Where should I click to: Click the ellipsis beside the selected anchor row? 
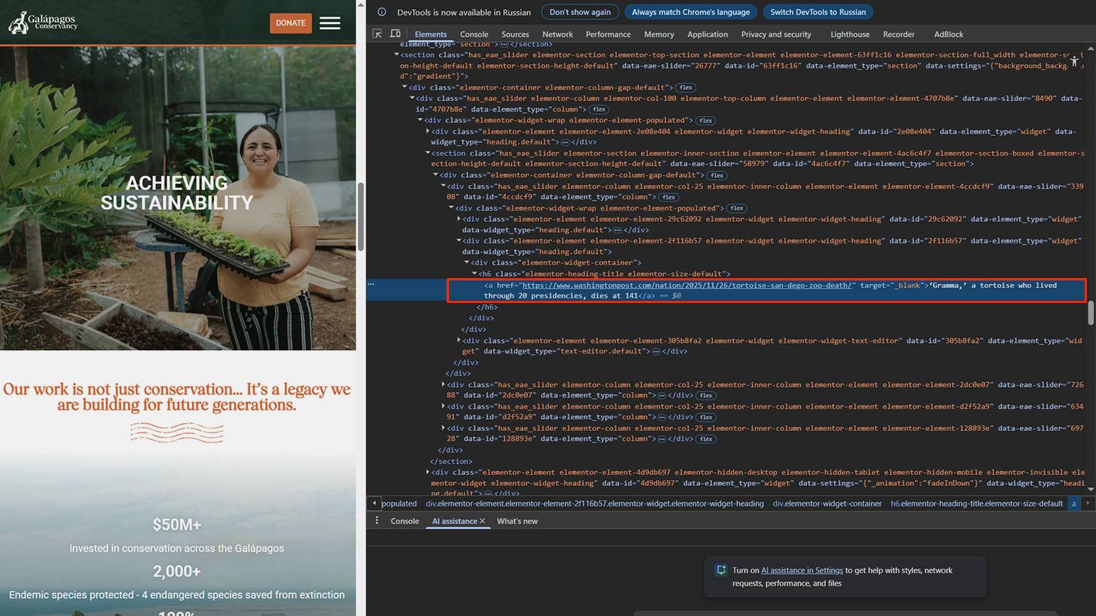371,285
